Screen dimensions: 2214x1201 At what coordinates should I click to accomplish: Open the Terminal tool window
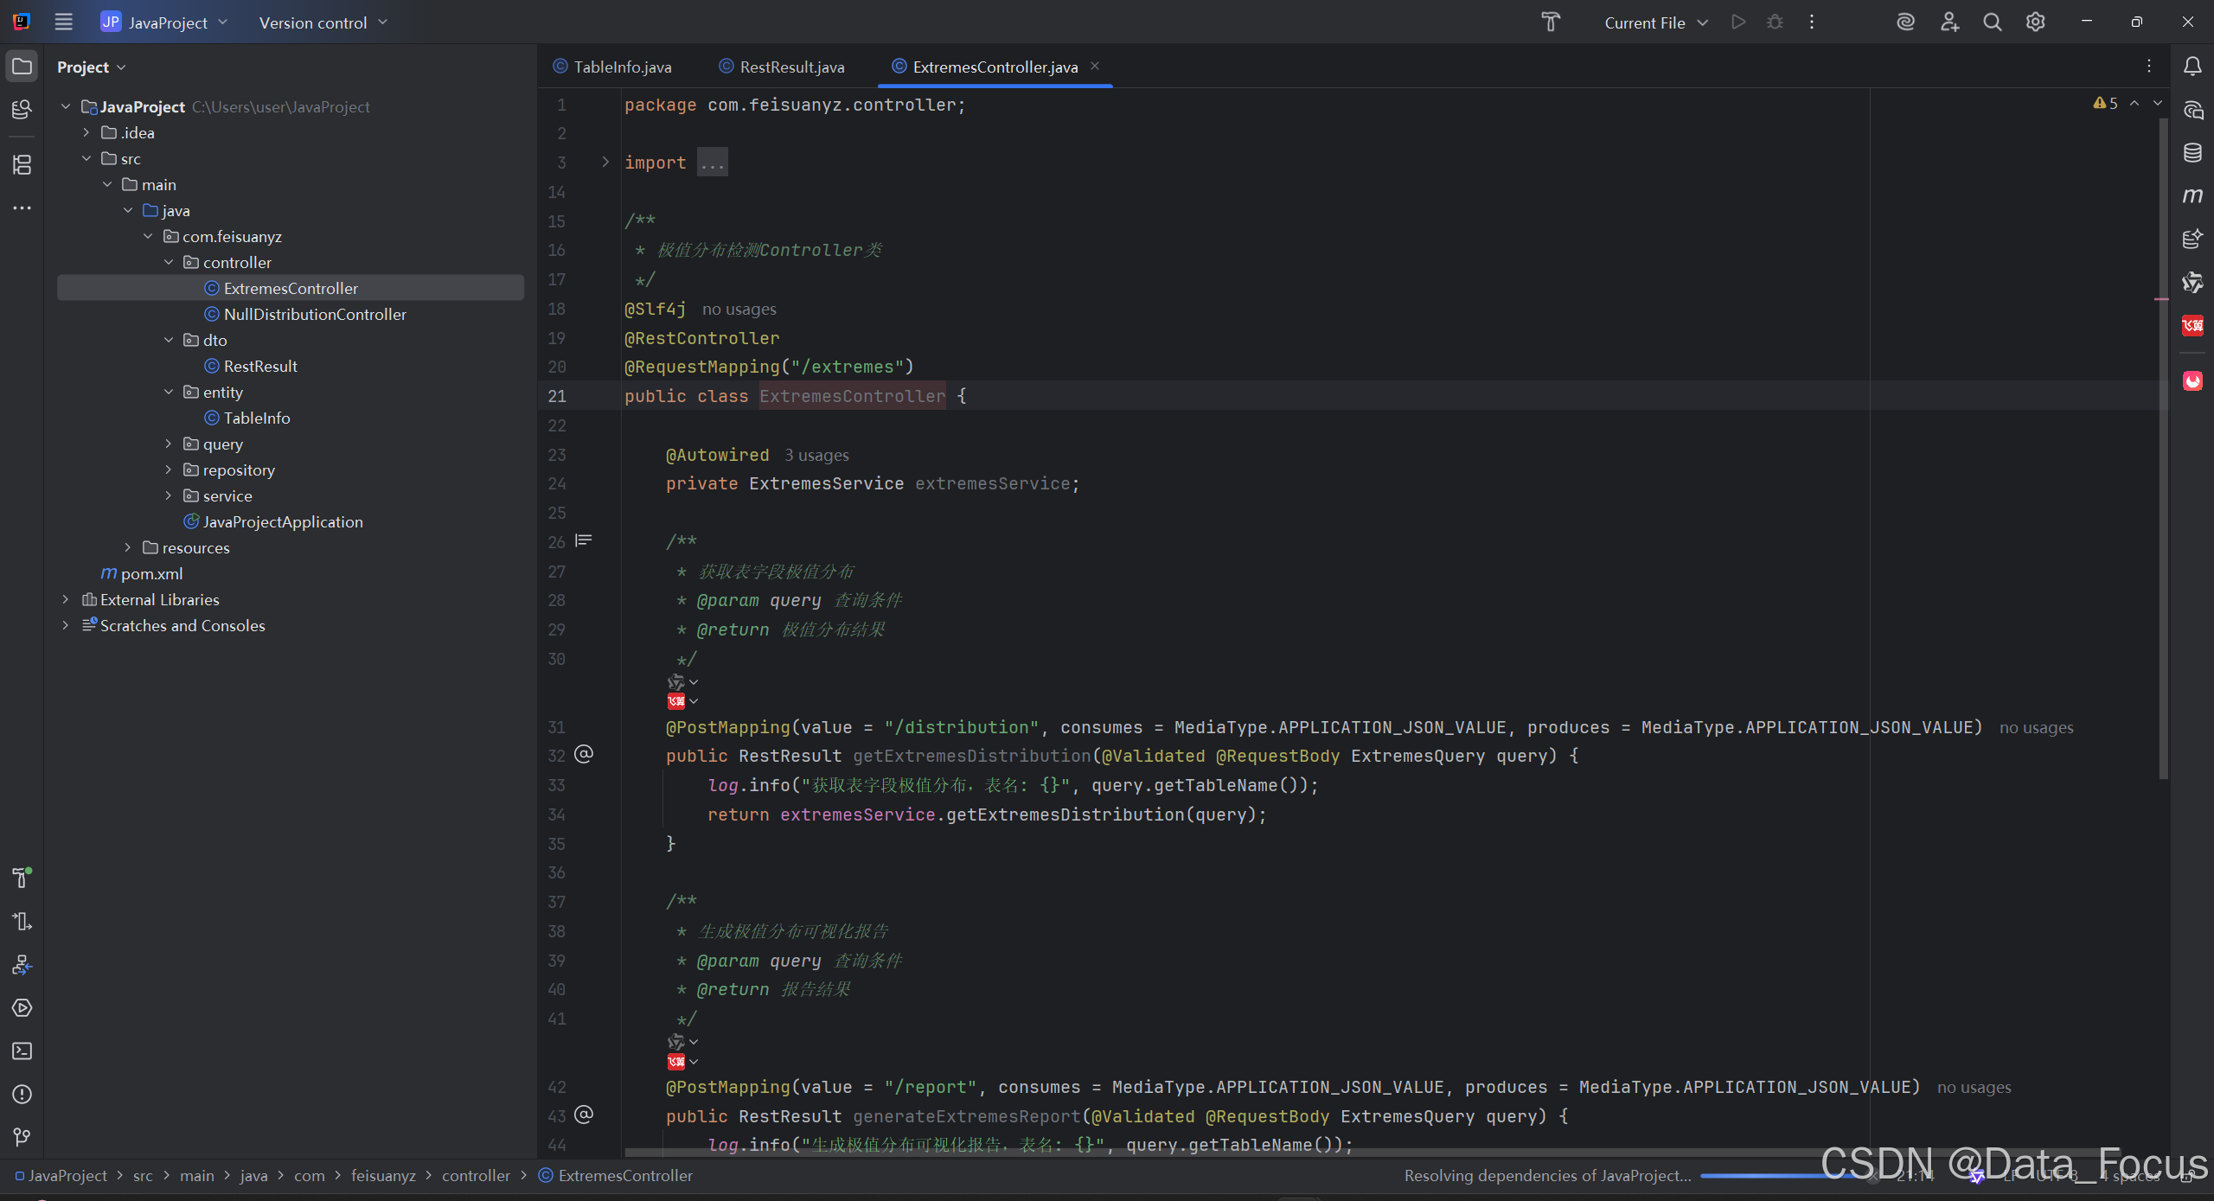[x=22, y=1051]
